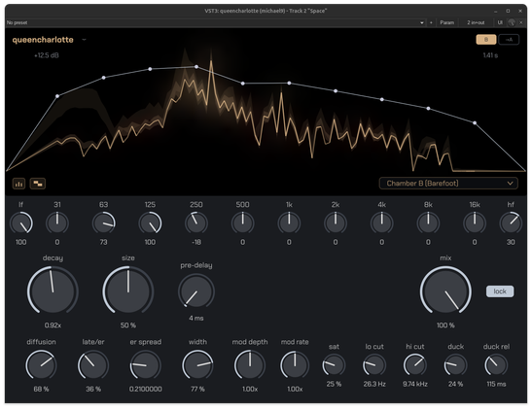This screenshot has width=532, height=409.
Task: Click the hi cut knob
Action: (x=415, y=365)
